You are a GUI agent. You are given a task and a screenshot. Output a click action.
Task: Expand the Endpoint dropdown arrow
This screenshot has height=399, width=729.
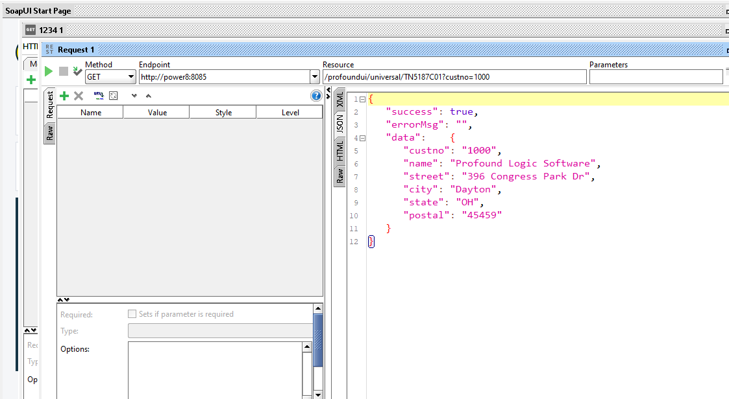click(315, 76)
